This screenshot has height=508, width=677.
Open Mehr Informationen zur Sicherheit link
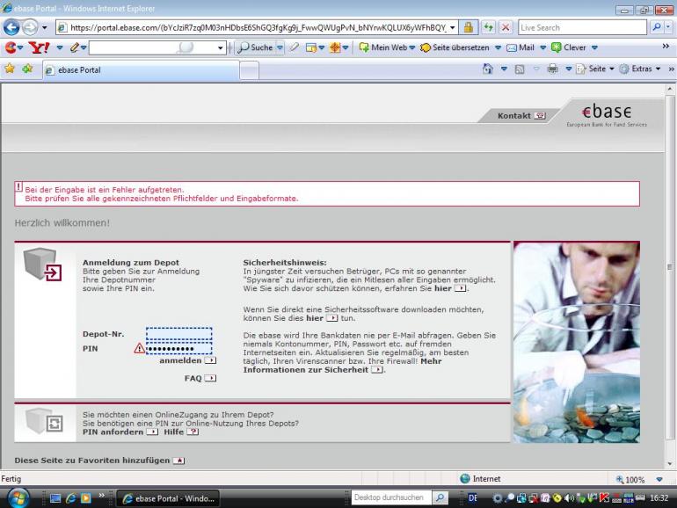(x=342, y=366)
